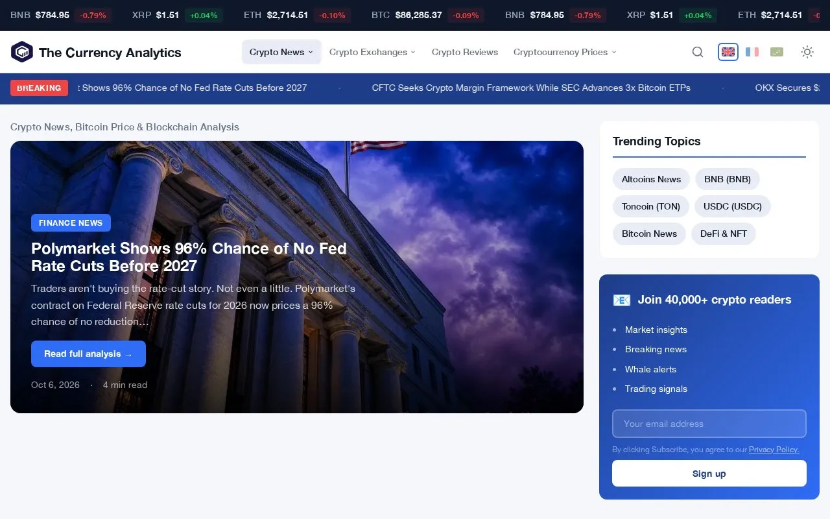This screenshot has width=830, height=519.
Task: Open the Polymarket 96% Chance article headline
Action: point(189,257)
